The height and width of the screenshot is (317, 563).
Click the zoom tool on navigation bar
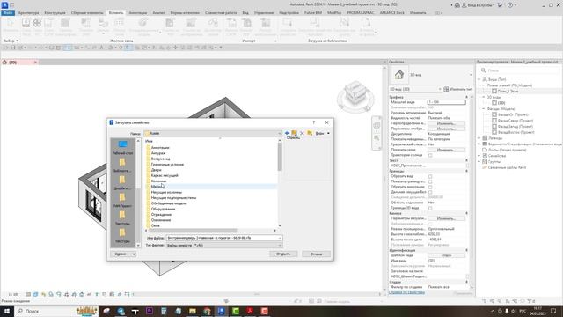click(x=377, y=138)
